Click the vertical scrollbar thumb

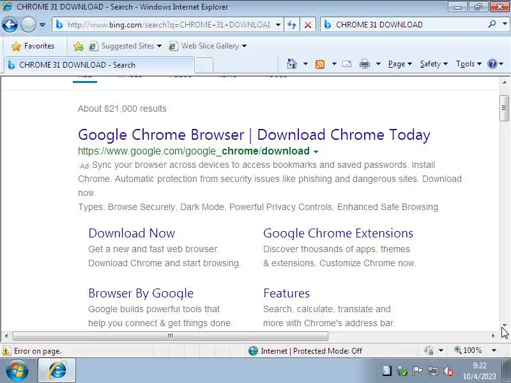click(505, 108)
